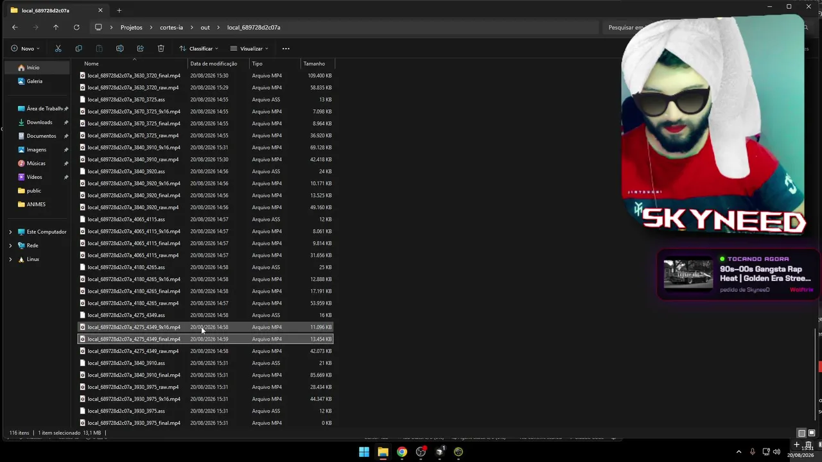Viewport: 822px width, 462px height.
Task: Select file local_689728d2c07a_3930_3975.ass
Action: [205, 411]
